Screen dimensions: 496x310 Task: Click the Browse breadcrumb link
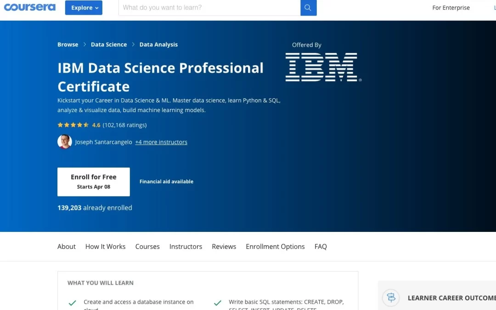pos(68,44)
